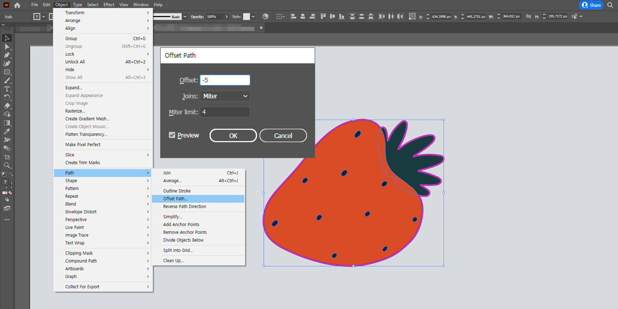Open the Effect menu
The image size is (618, 309).
[x=109, y=5]
